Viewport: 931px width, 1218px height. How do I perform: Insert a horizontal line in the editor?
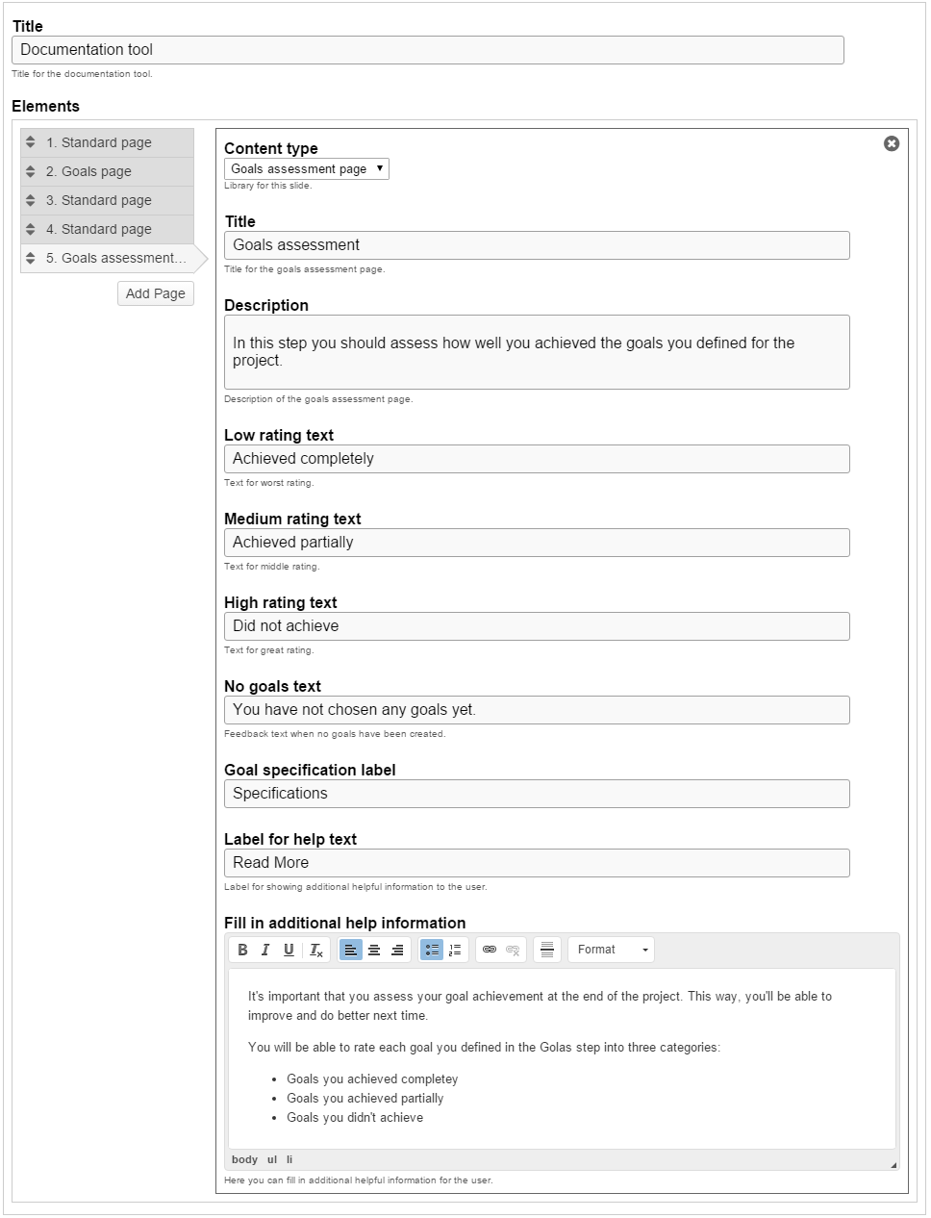click(546, 950)
